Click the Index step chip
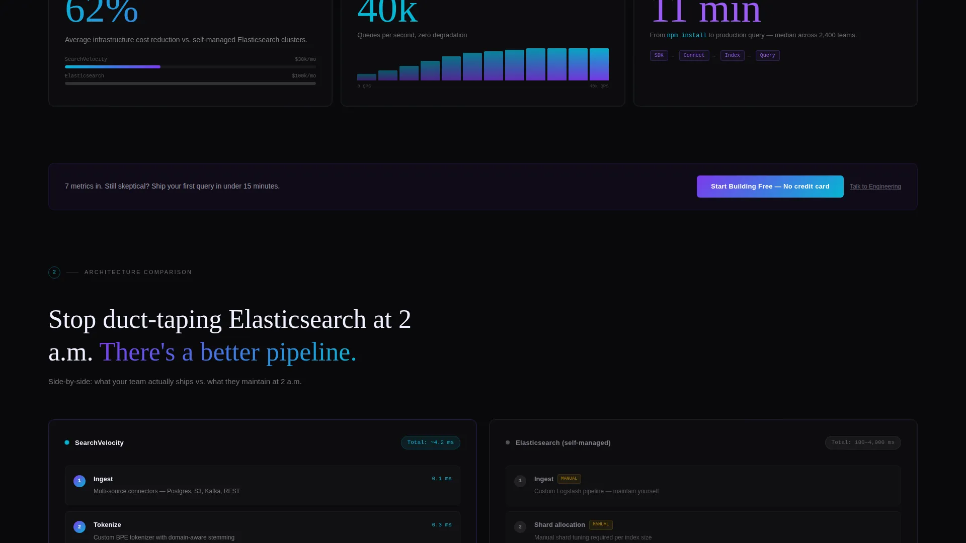 732,55
